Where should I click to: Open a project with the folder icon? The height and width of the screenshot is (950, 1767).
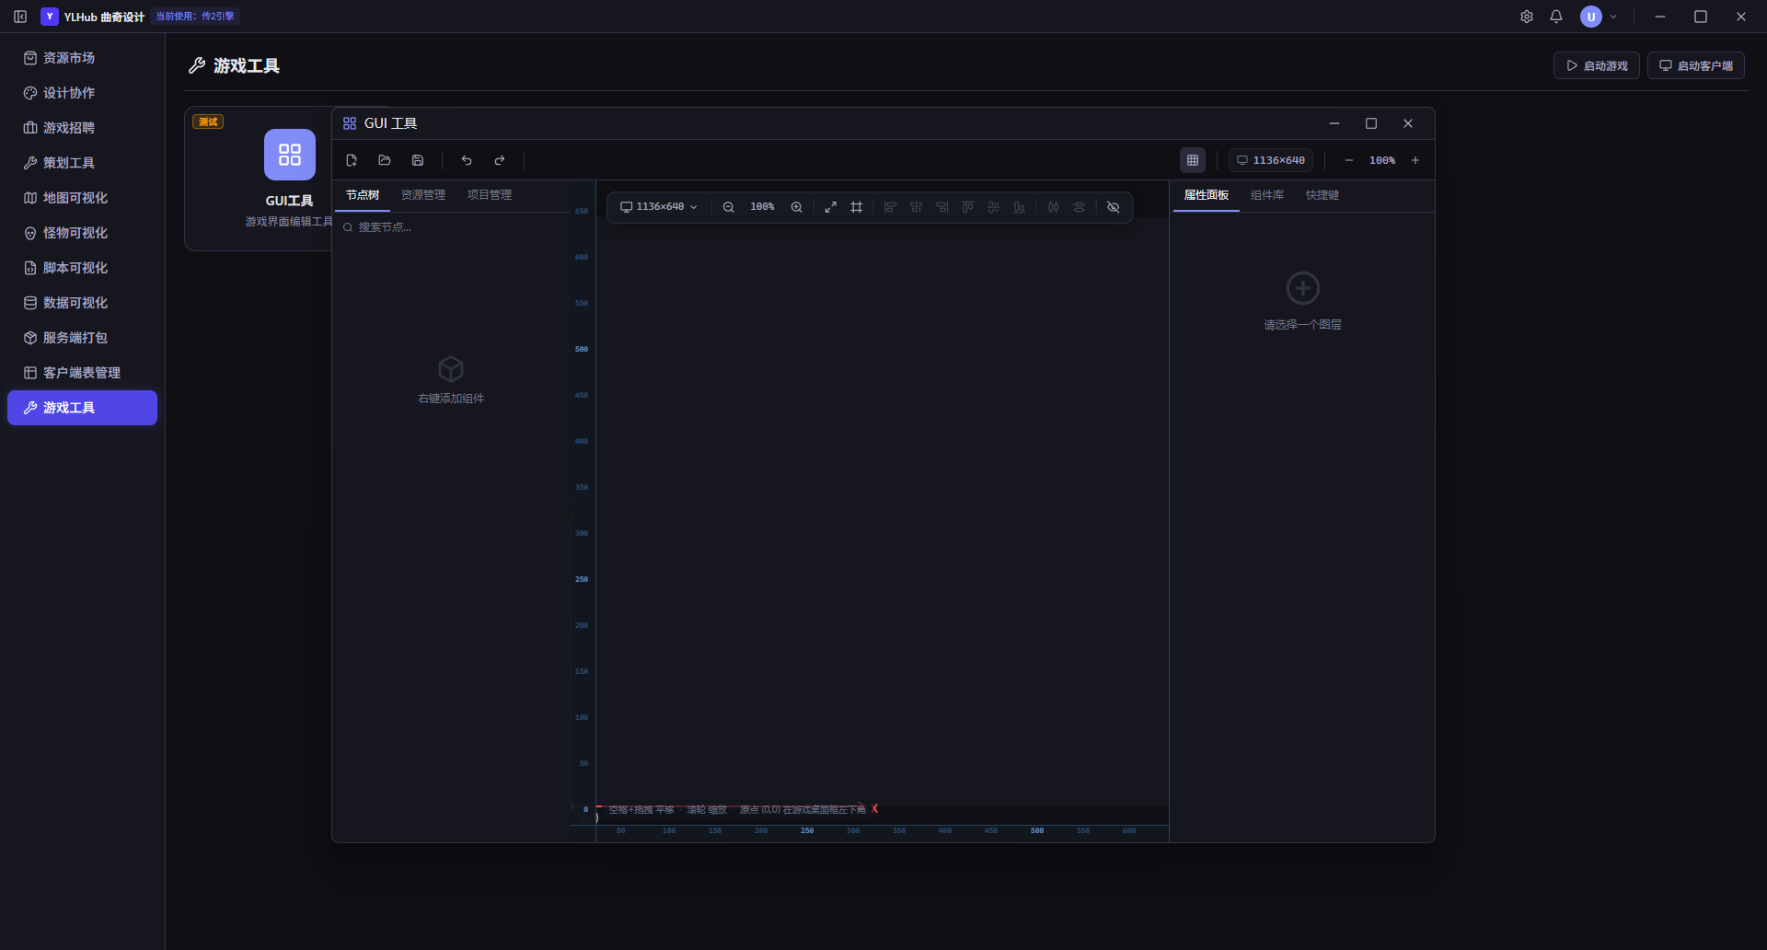point(385,160)
